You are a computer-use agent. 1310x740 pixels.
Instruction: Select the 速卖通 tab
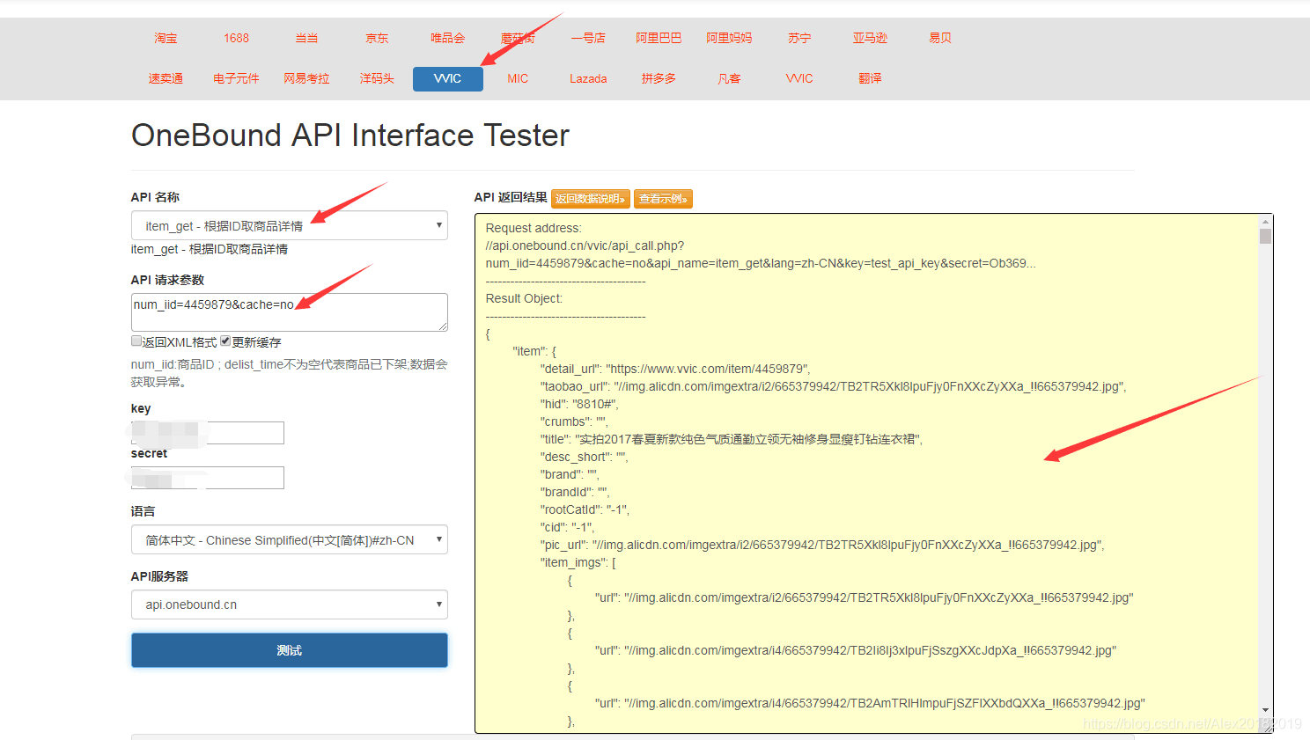point(166,79)
